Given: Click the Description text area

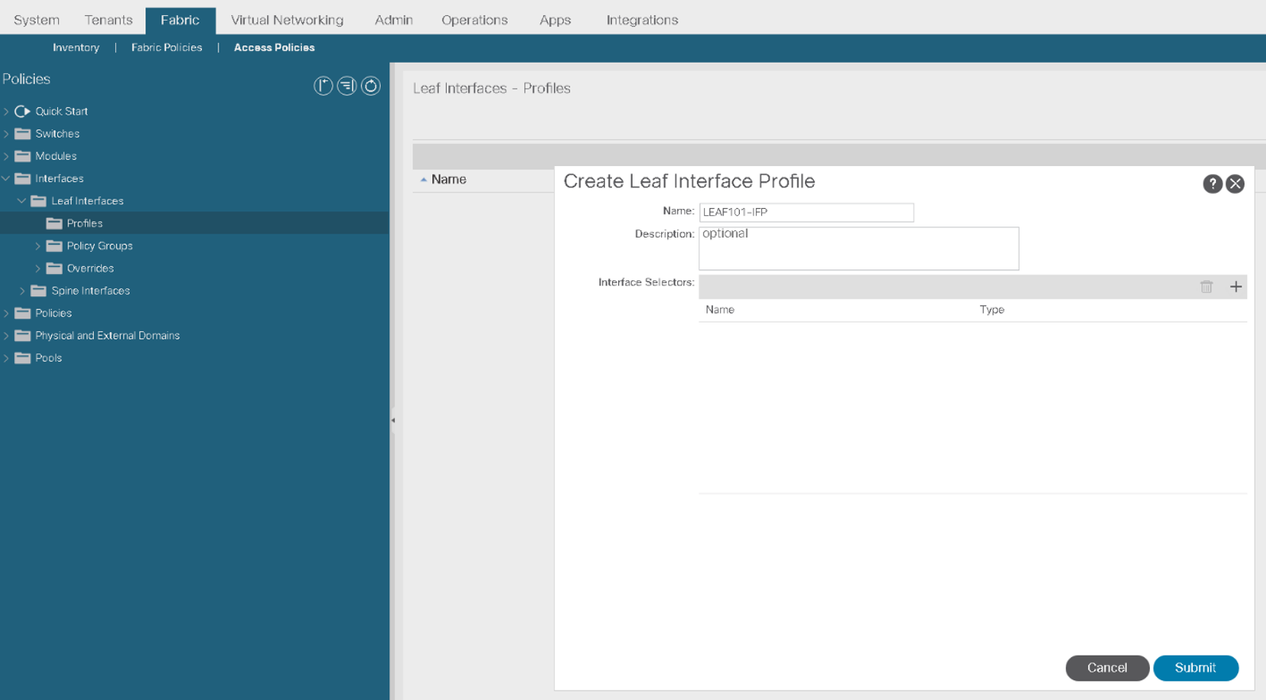Looking at the screenshot, I should click(x=858, y=249).
